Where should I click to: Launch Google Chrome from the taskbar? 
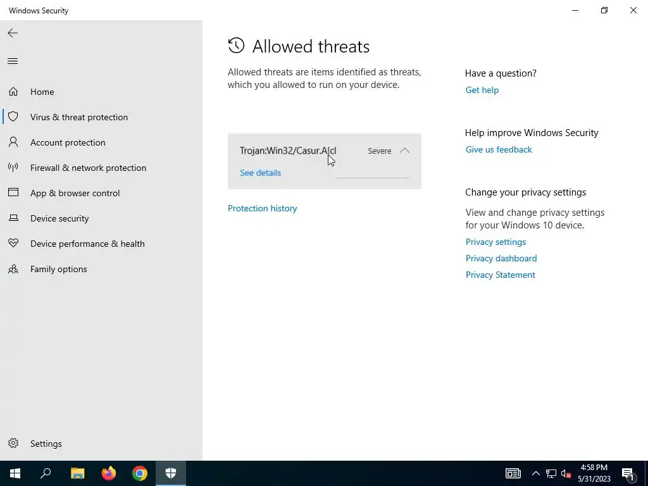tap(140, 473)
